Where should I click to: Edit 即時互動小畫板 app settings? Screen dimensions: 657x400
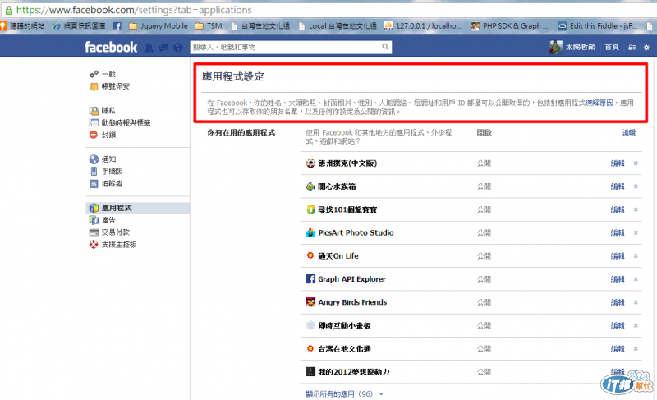(618, 325)
